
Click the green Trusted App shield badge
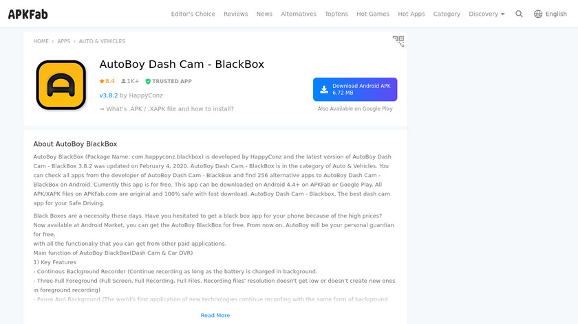pos(148,81)
